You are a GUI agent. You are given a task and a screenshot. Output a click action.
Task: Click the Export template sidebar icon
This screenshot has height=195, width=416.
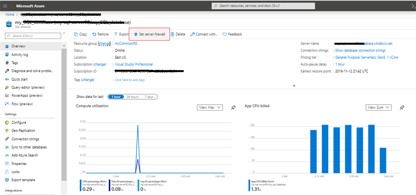coord(7,180)
